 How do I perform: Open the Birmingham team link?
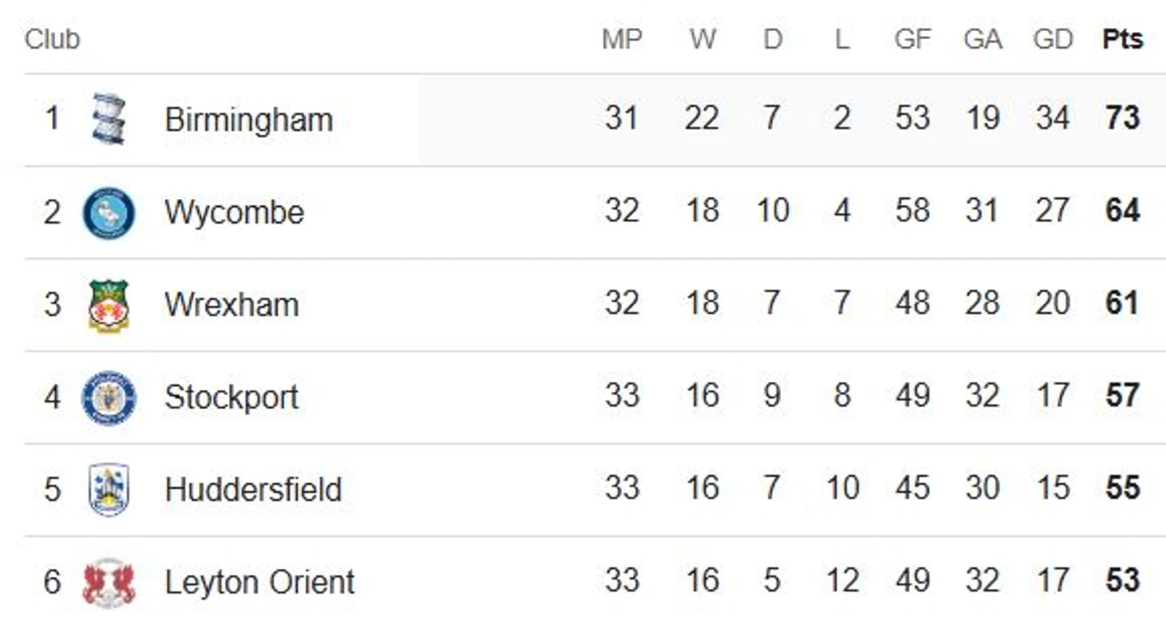(248, 120)
